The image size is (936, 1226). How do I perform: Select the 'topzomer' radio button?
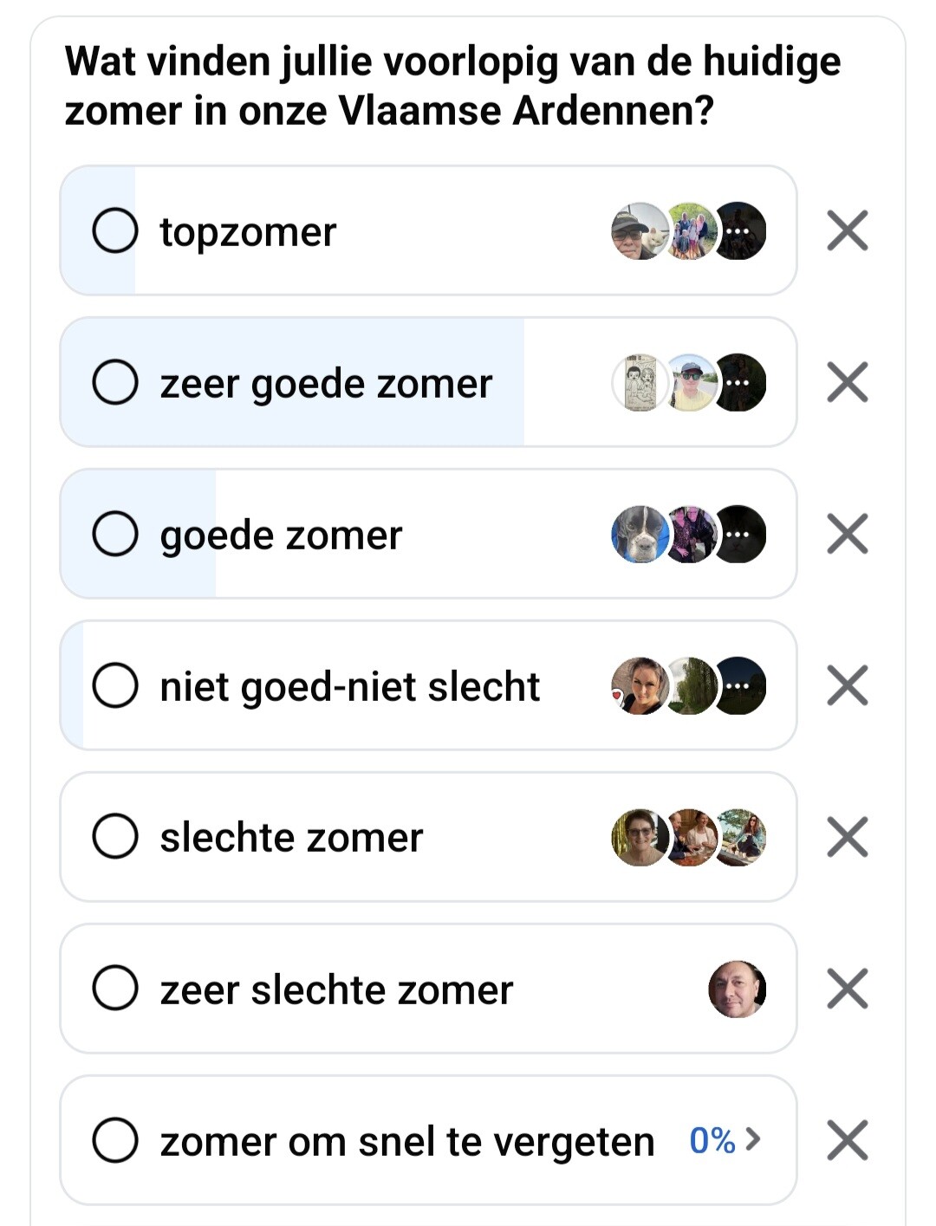(x=115, y=230)
